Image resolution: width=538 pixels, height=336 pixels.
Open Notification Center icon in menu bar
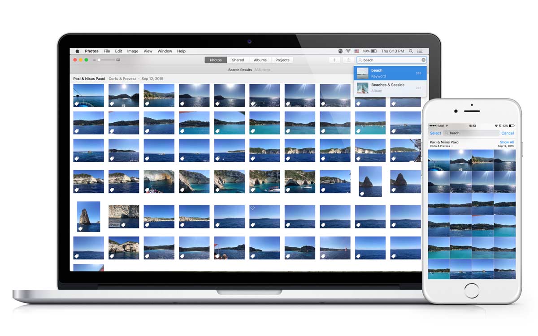(421, 51)
